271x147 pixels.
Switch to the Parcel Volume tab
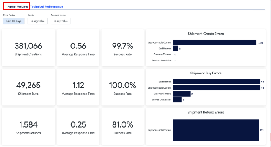point(18,7)
